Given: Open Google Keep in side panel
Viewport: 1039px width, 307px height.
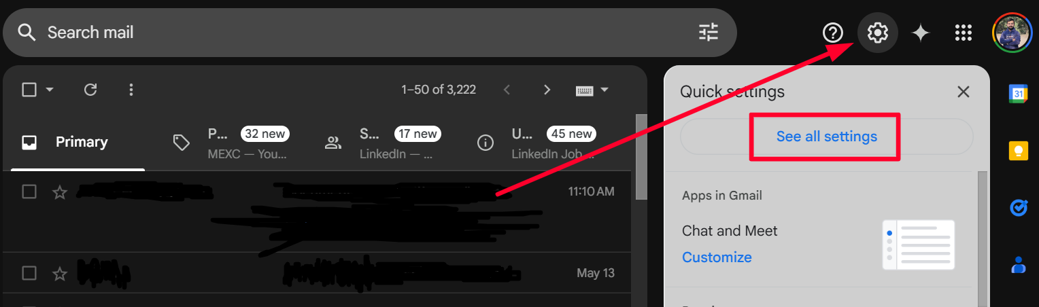Looking at the screenshot, I should click(1018, 151).
